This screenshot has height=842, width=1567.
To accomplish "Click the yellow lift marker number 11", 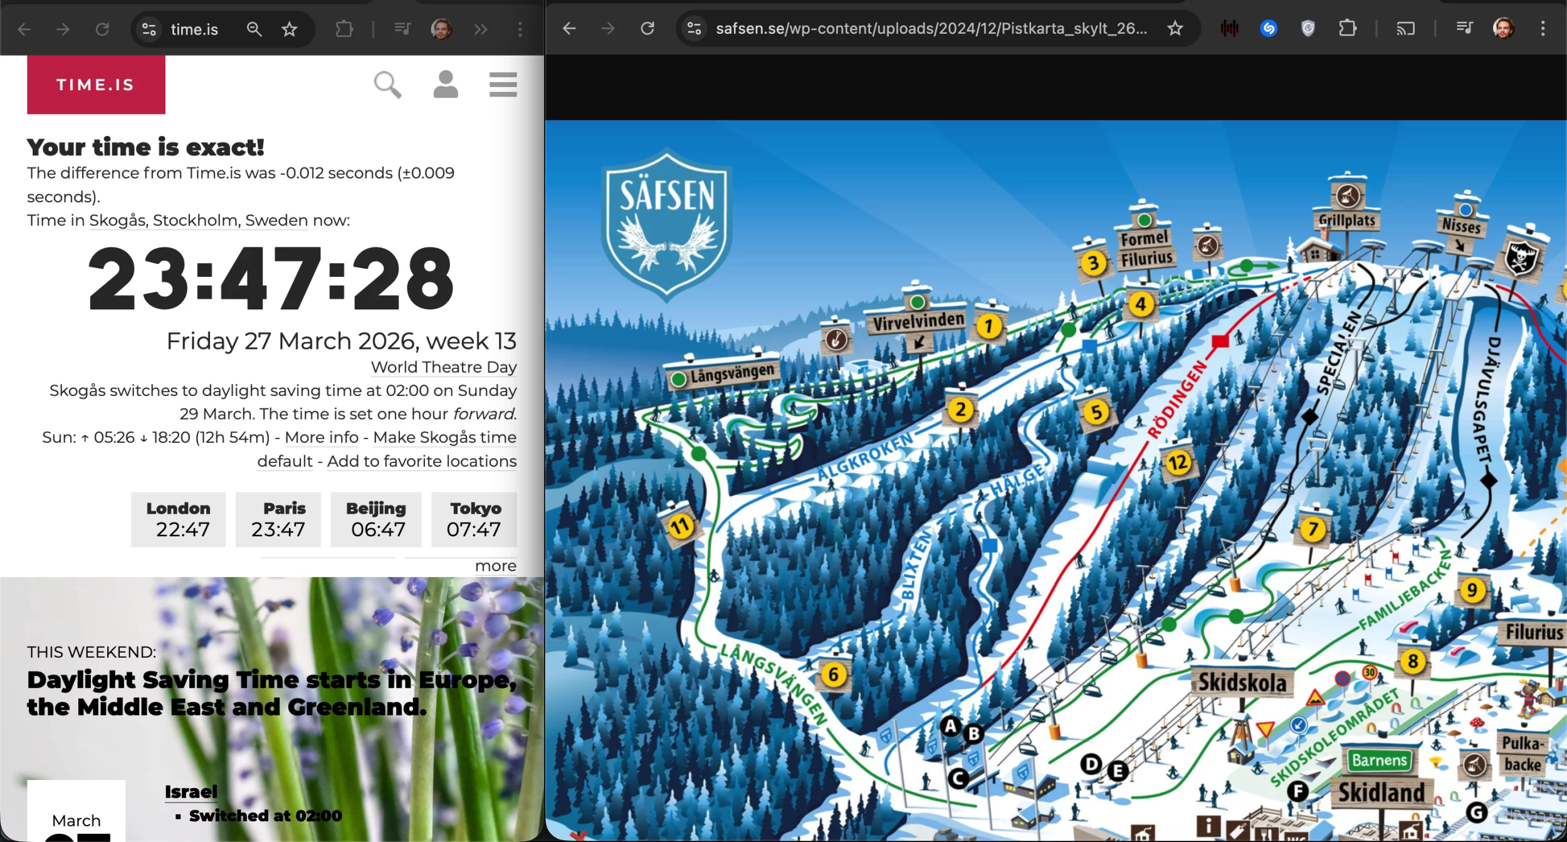I will (x=681, y=526).
